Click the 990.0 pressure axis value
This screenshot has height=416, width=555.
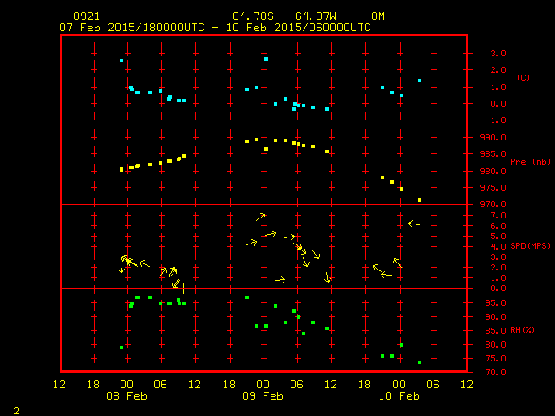coord(483,137)
